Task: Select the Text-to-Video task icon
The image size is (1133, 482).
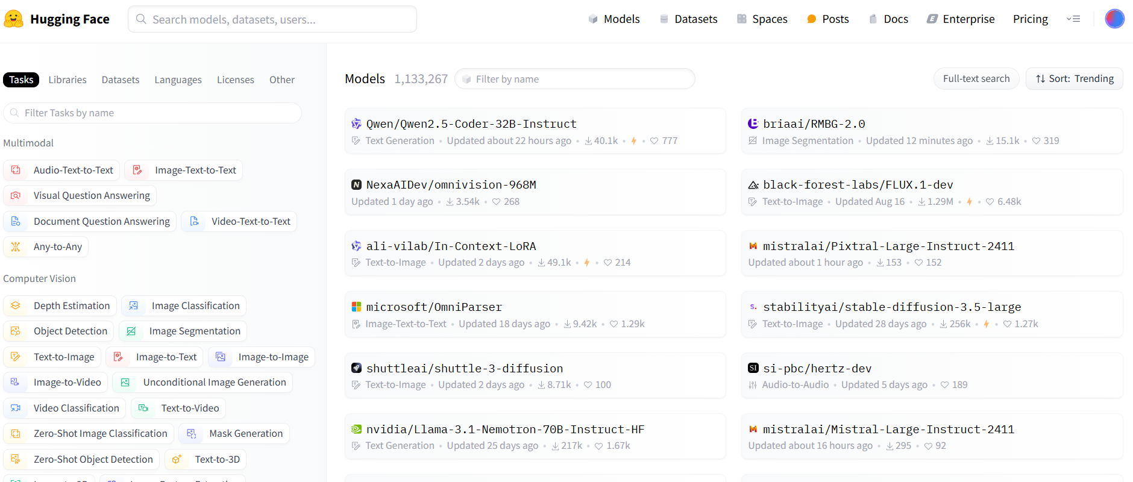Action: 143,408
